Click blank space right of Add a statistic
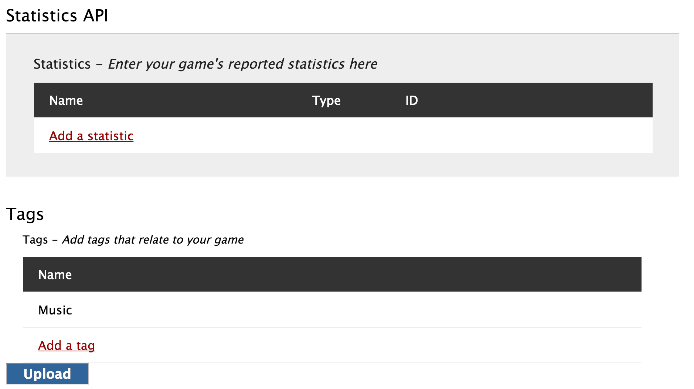This screenshot has height=389, width=694. [x=370, y=136]
